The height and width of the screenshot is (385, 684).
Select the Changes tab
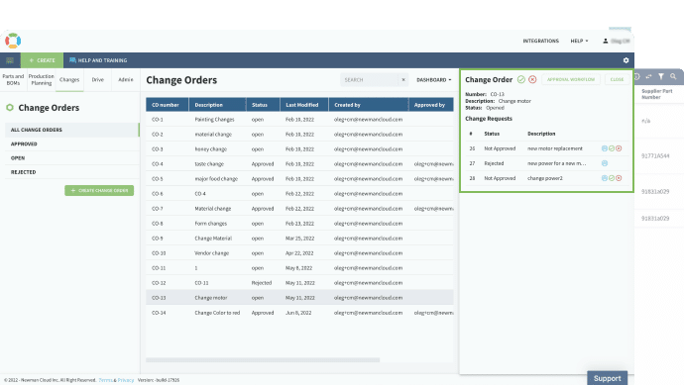pos(69,80)
